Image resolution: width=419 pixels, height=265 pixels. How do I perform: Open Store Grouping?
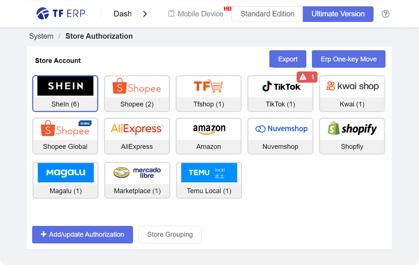click(x=170, y=234)
